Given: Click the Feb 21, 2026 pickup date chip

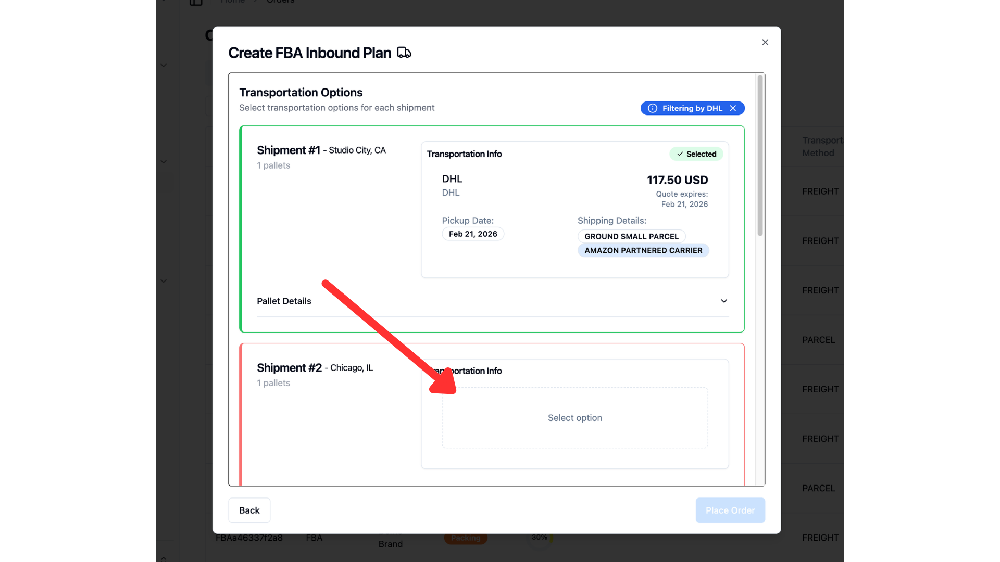Looking at the screenshot, I should 473,234.
